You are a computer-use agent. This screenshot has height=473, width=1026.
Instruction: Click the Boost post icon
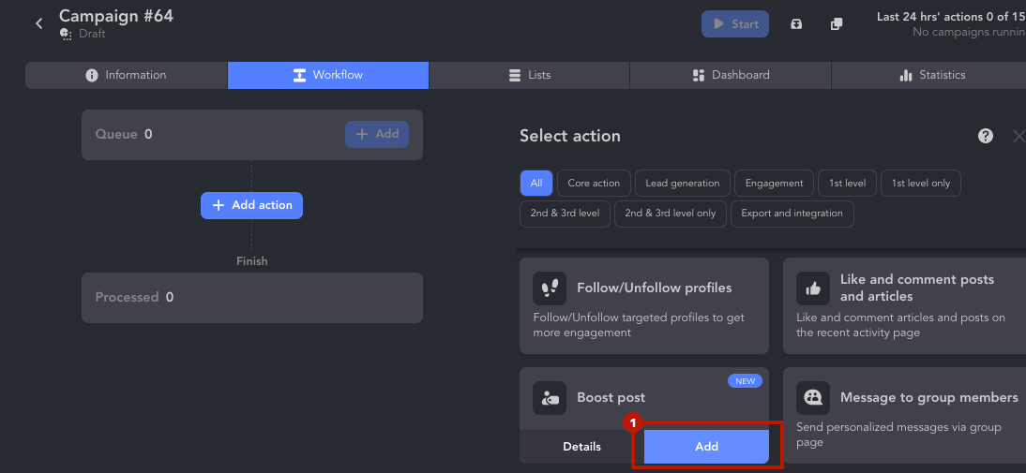tap(550, 398)
